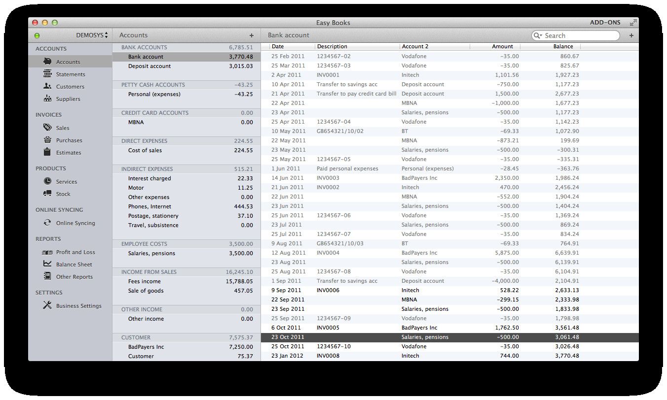667x400 pixels.
Task: Open ADD-ONS in title bar
Action: [605, 23]
